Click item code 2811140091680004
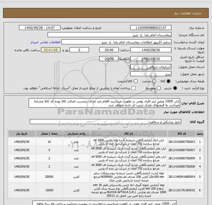Viewport: 212px width, 205px height. tap(181, 177)
